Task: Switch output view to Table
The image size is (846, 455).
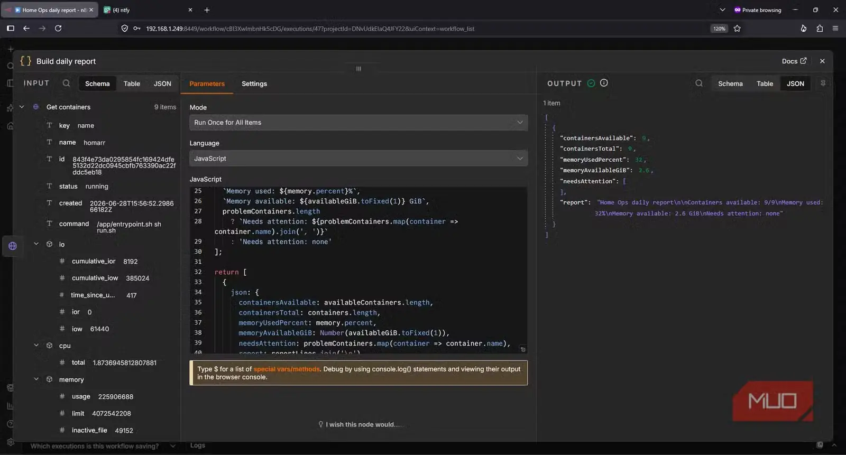Action: 765,83
